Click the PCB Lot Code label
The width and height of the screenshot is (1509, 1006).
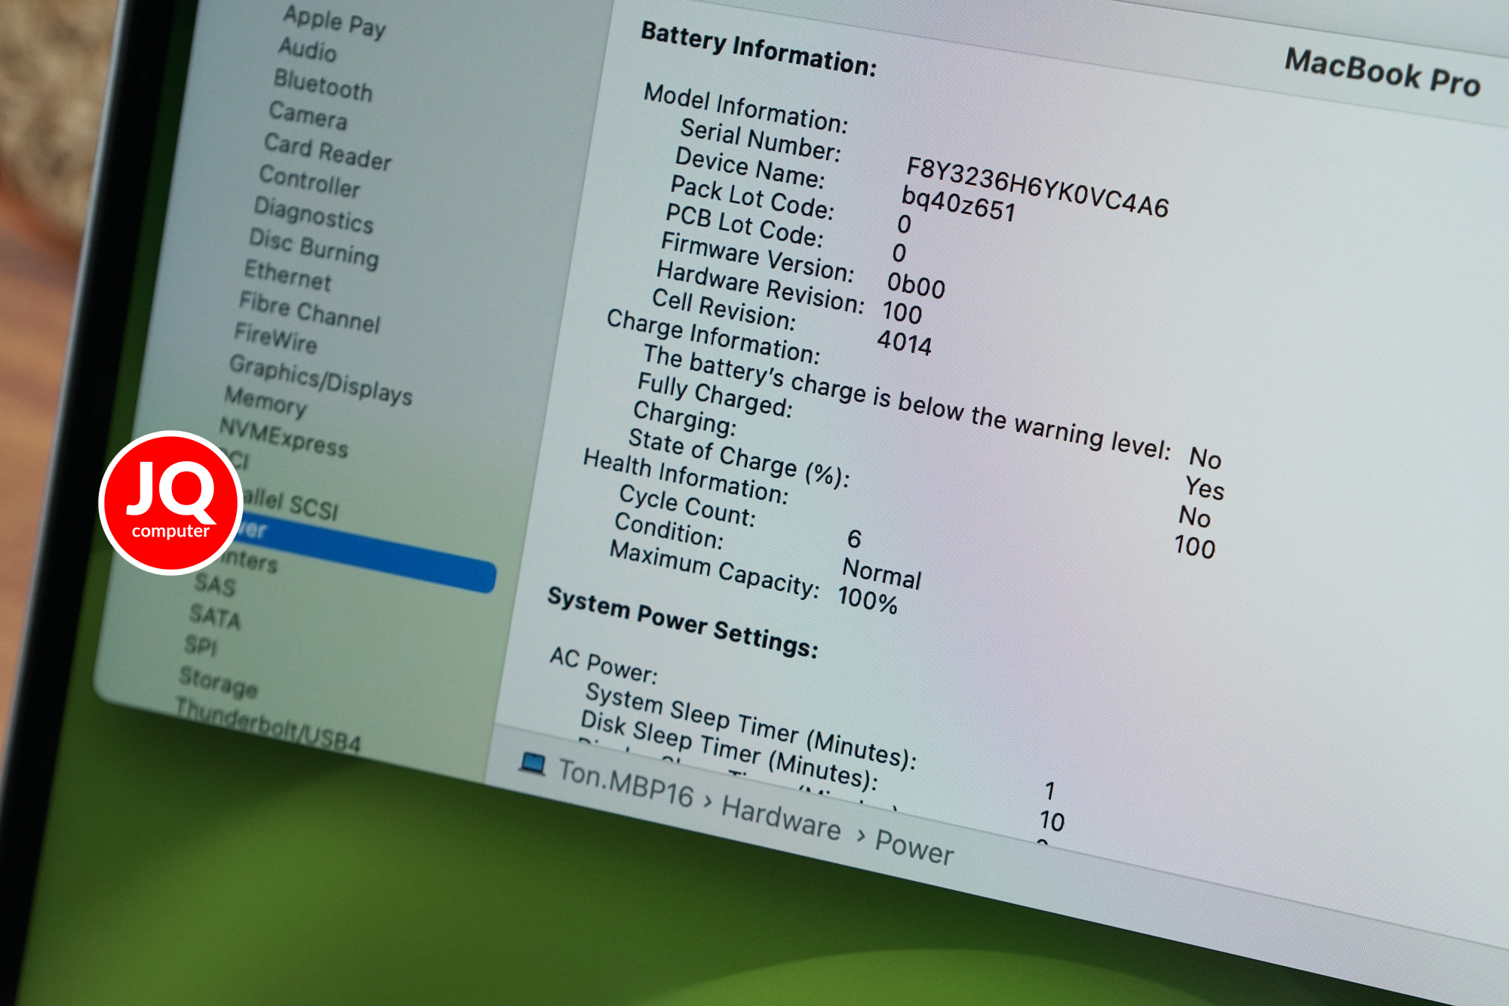click(x=745, y=225)
